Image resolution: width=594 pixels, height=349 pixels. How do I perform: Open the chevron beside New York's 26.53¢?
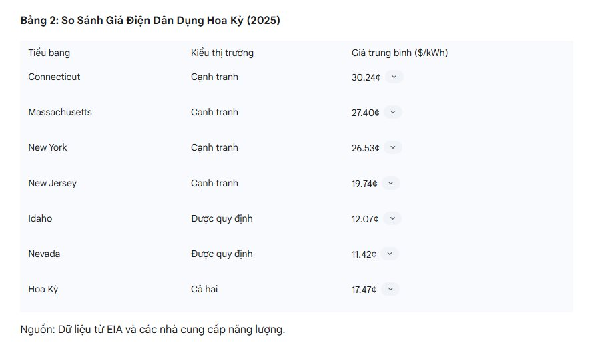393,147
